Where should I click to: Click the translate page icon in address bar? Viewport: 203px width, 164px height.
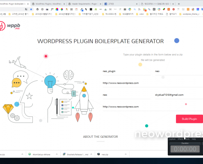[x=26, y=9]
